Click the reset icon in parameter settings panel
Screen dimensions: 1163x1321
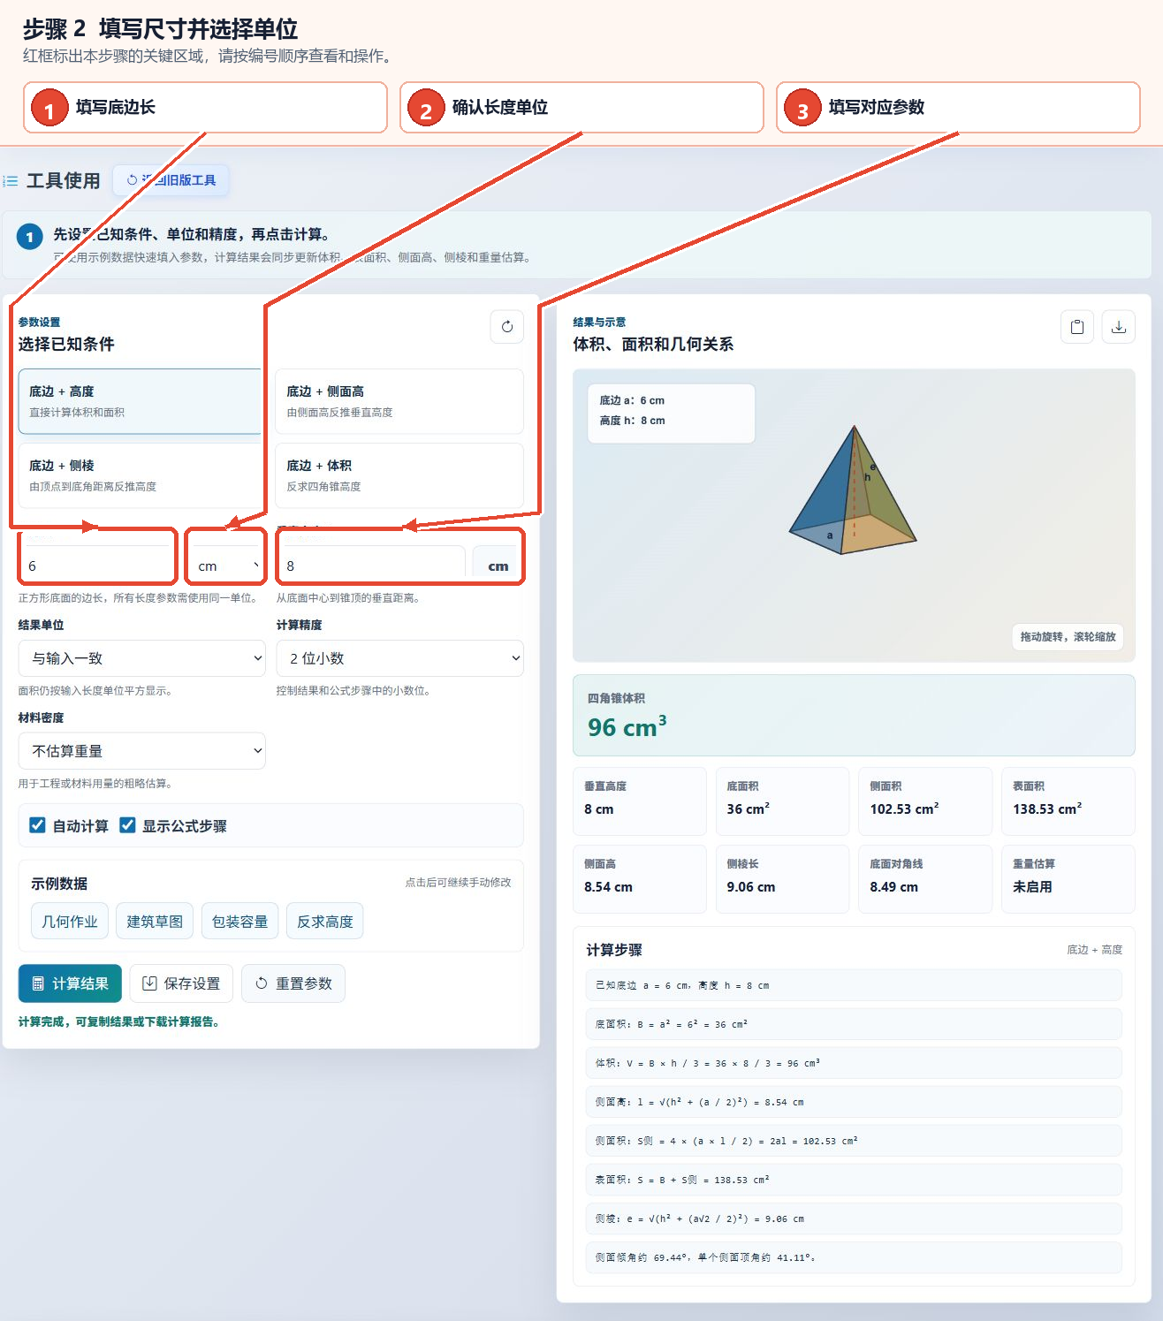click(506, 327)
